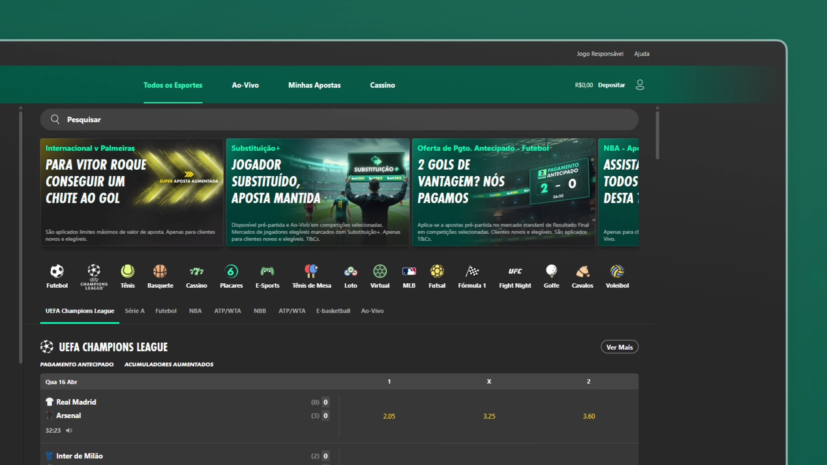827x465 pixels.
Task: Open the Ao-Vivo main navigation tab
Action: click(x=245, y=85)
